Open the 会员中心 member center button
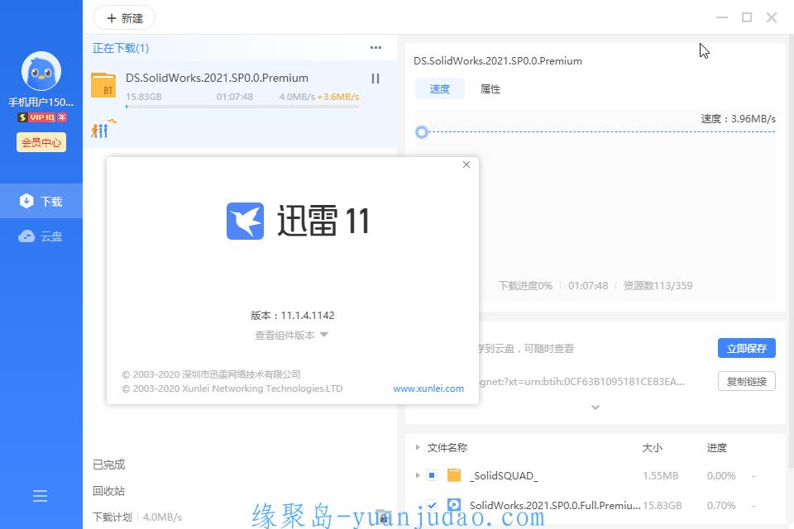Image resolution: width=794 pixels, height=529 pixels. tap(41, 142)
